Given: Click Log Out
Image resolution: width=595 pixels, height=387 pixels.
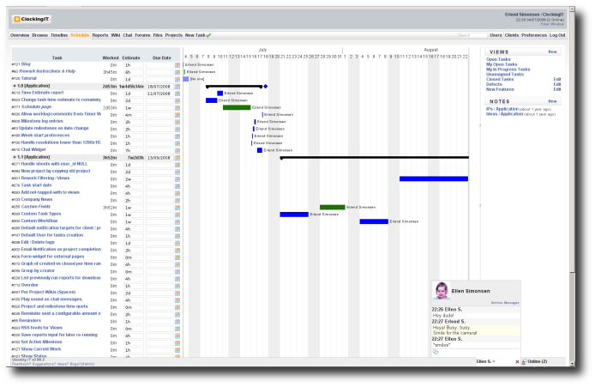Looking at the screenshot, I should coord(557,35).
